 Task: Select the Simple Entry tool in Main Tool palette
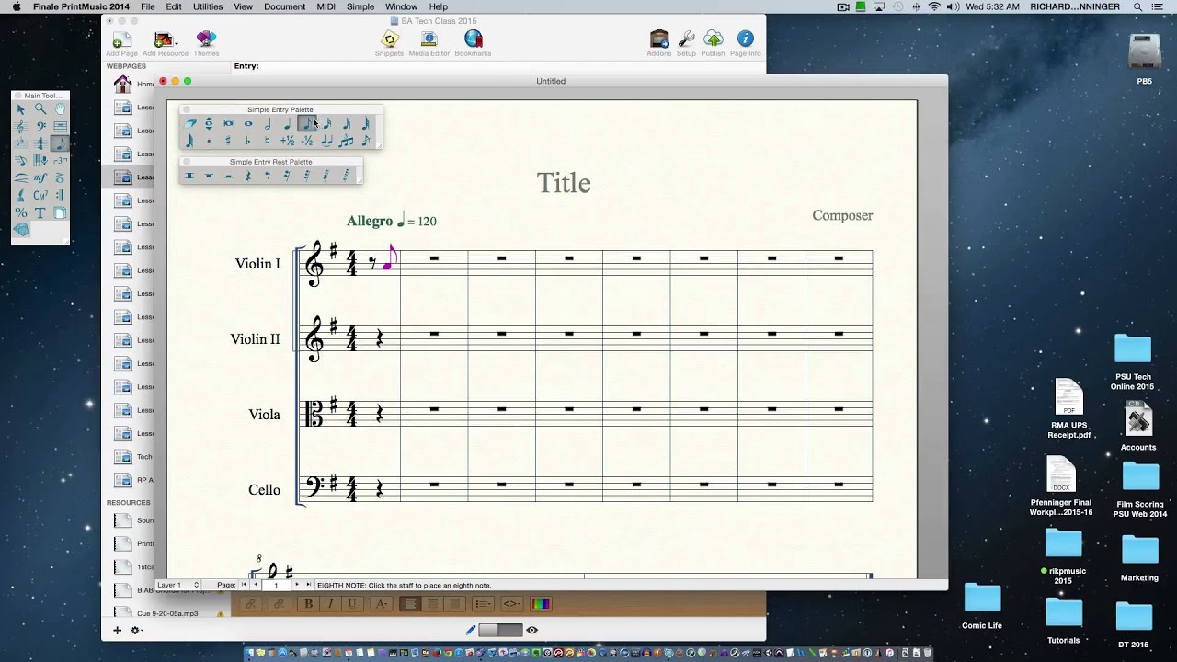[x=60, y=143]
